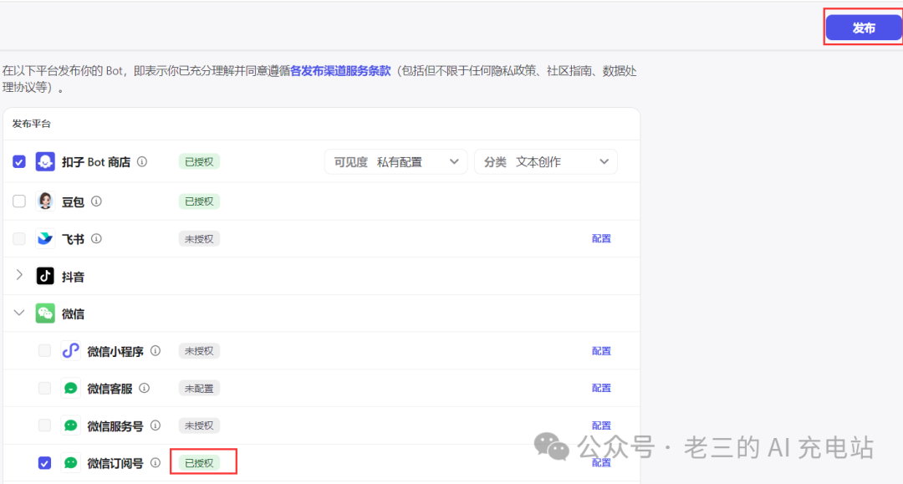This screenshot has width=903, height=484.
Task: Click the 抖音 logo icon
Action: (x=45, y=276)
